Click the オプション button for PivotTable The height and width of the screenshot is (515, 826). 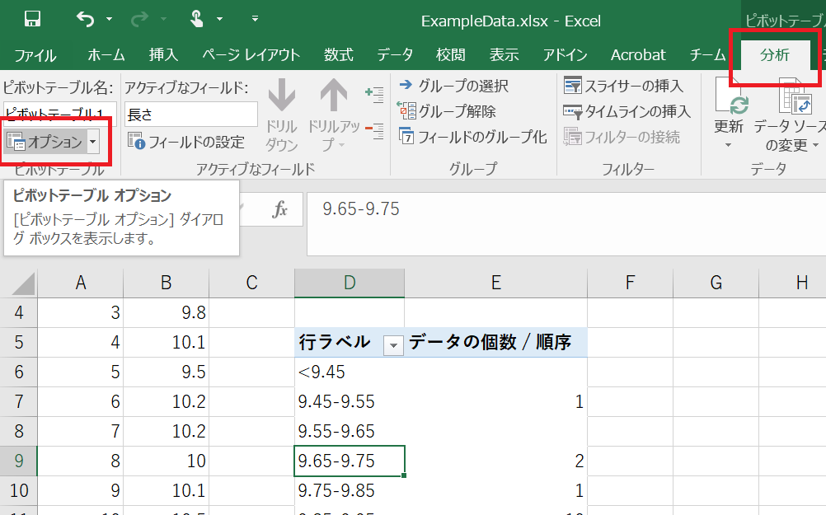coord(45,142)
